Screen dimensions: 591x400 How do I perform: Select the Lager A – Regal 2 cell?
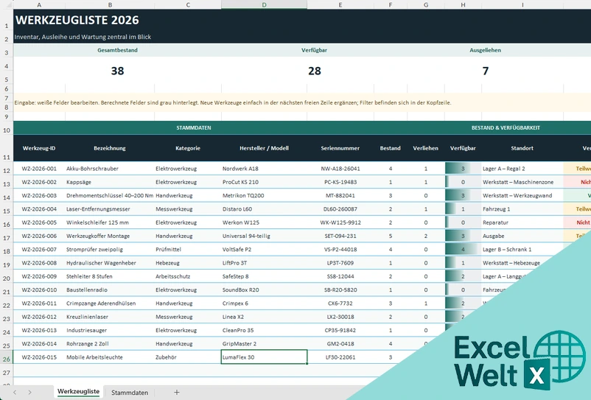point(522,169)
